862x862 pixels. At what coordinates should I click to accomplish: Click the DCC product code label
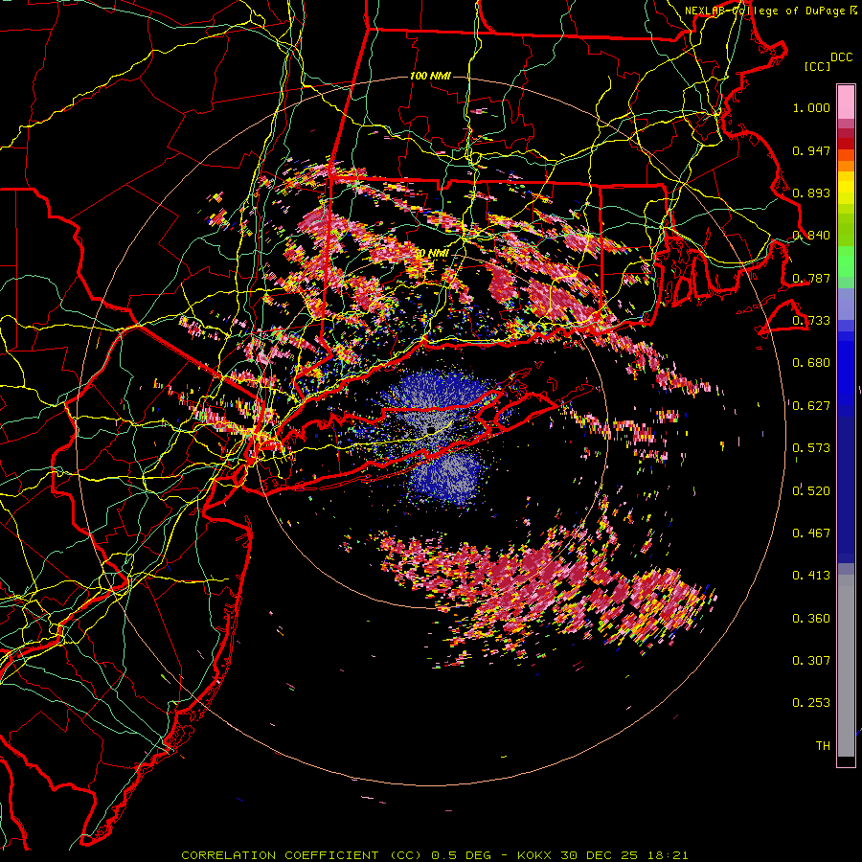841,57
